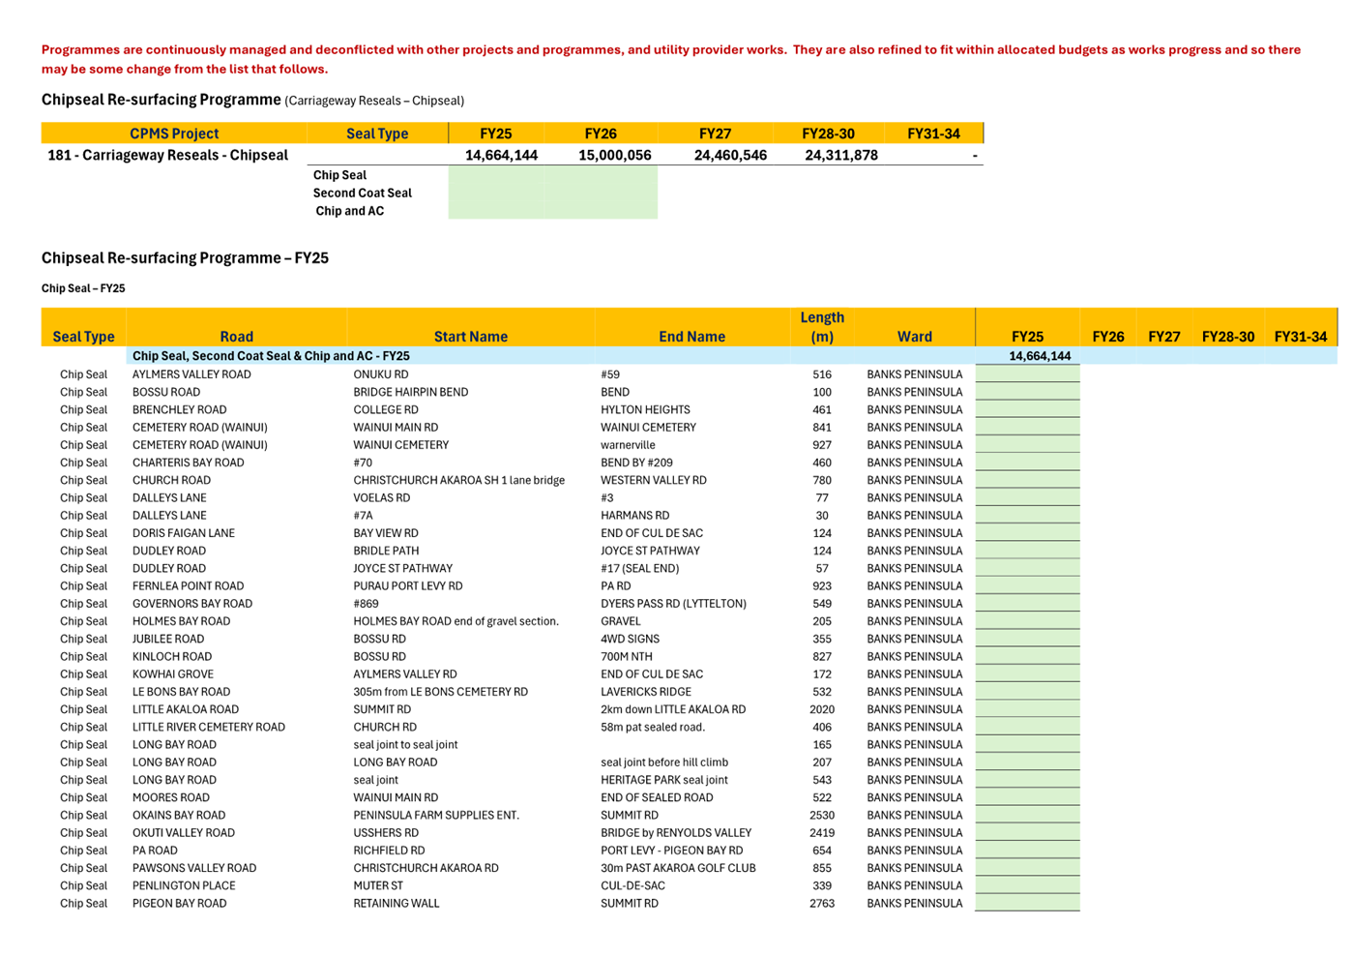Click the 24,460,546 value under FY27
The height and width of the screenshot is (957, 1352).
coord(730,154)
